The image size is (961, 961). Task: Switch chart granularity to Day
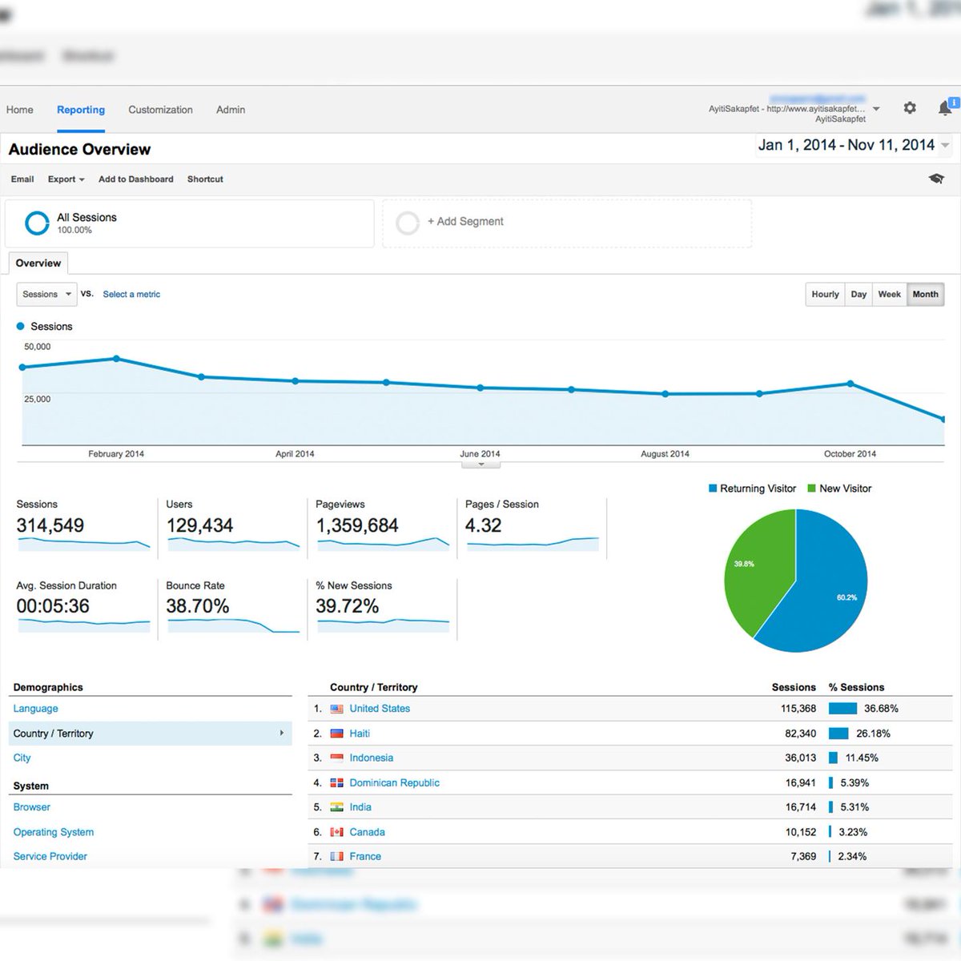pyautogui.click(x=858, y=294)
